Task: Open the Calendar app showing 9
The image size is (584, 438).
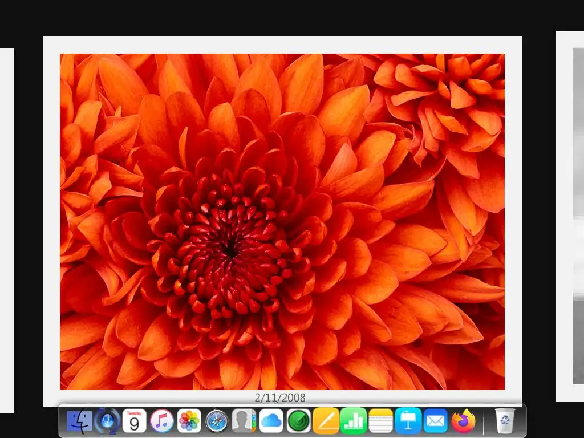Action: click(134, 421)
